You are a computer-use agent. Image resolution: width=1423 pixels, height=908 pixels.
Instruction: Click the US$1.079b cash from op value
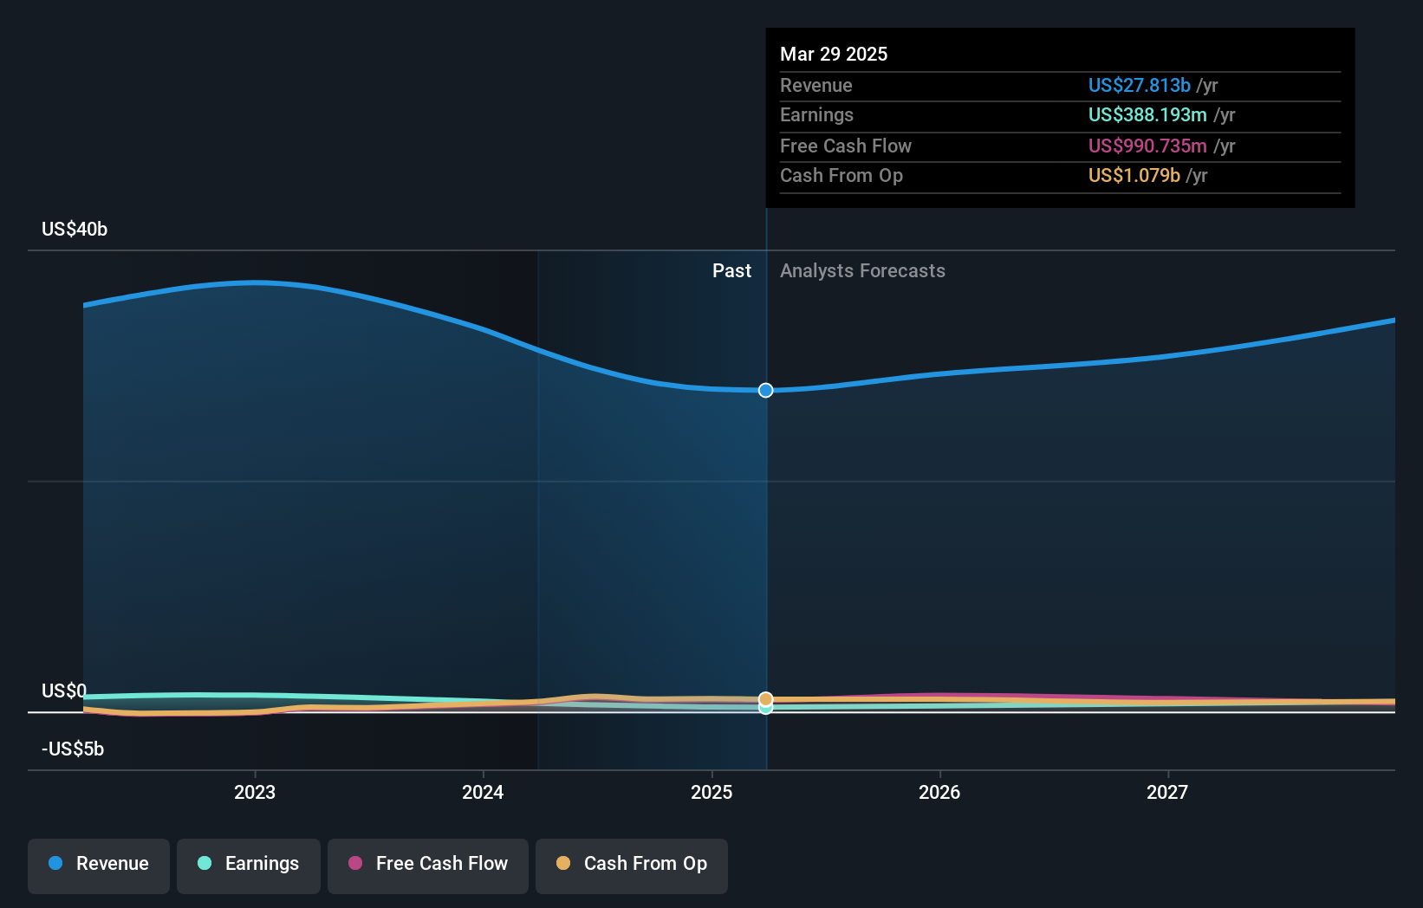(x=1134, y=175)
